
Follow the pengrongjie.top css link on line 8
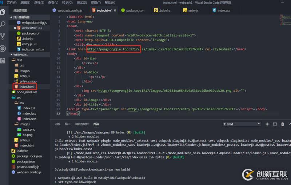pyautogui.click(x=145, y=49)
